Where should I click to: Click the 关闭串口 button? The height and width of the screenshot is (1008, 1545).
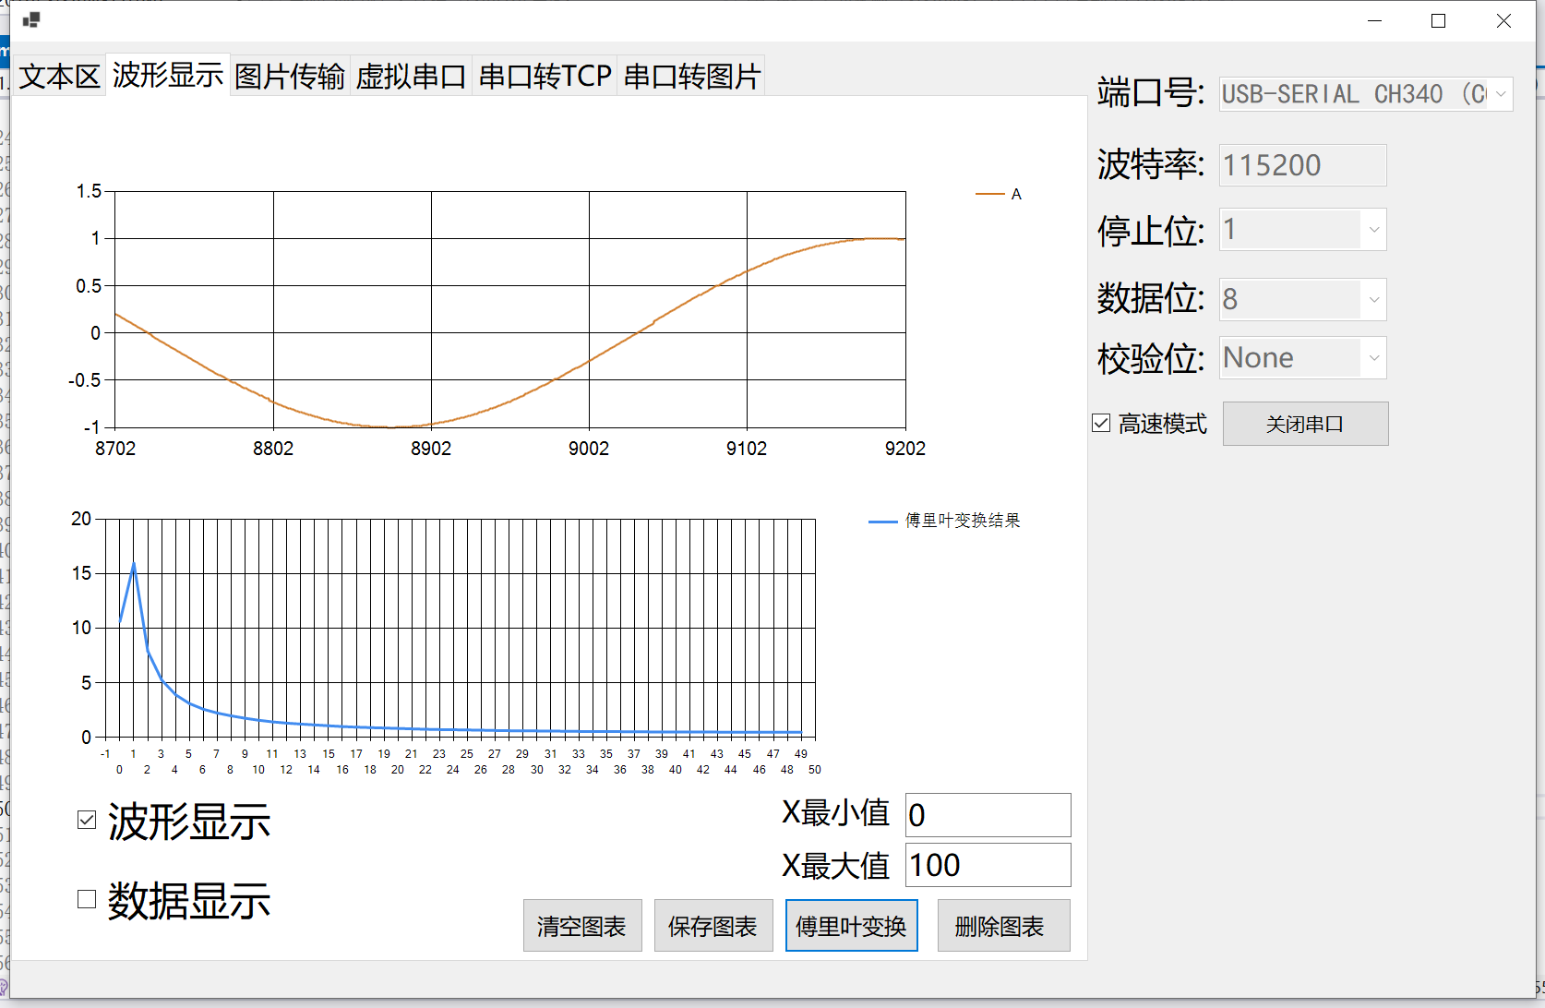[1305, 424]
